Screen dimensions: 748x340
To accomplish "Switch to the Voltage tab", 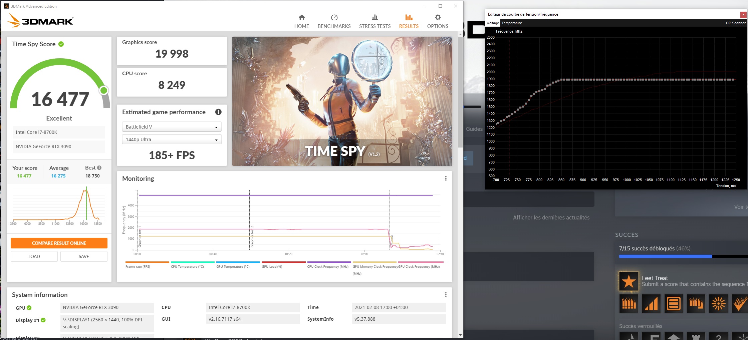I will point(493,23).
